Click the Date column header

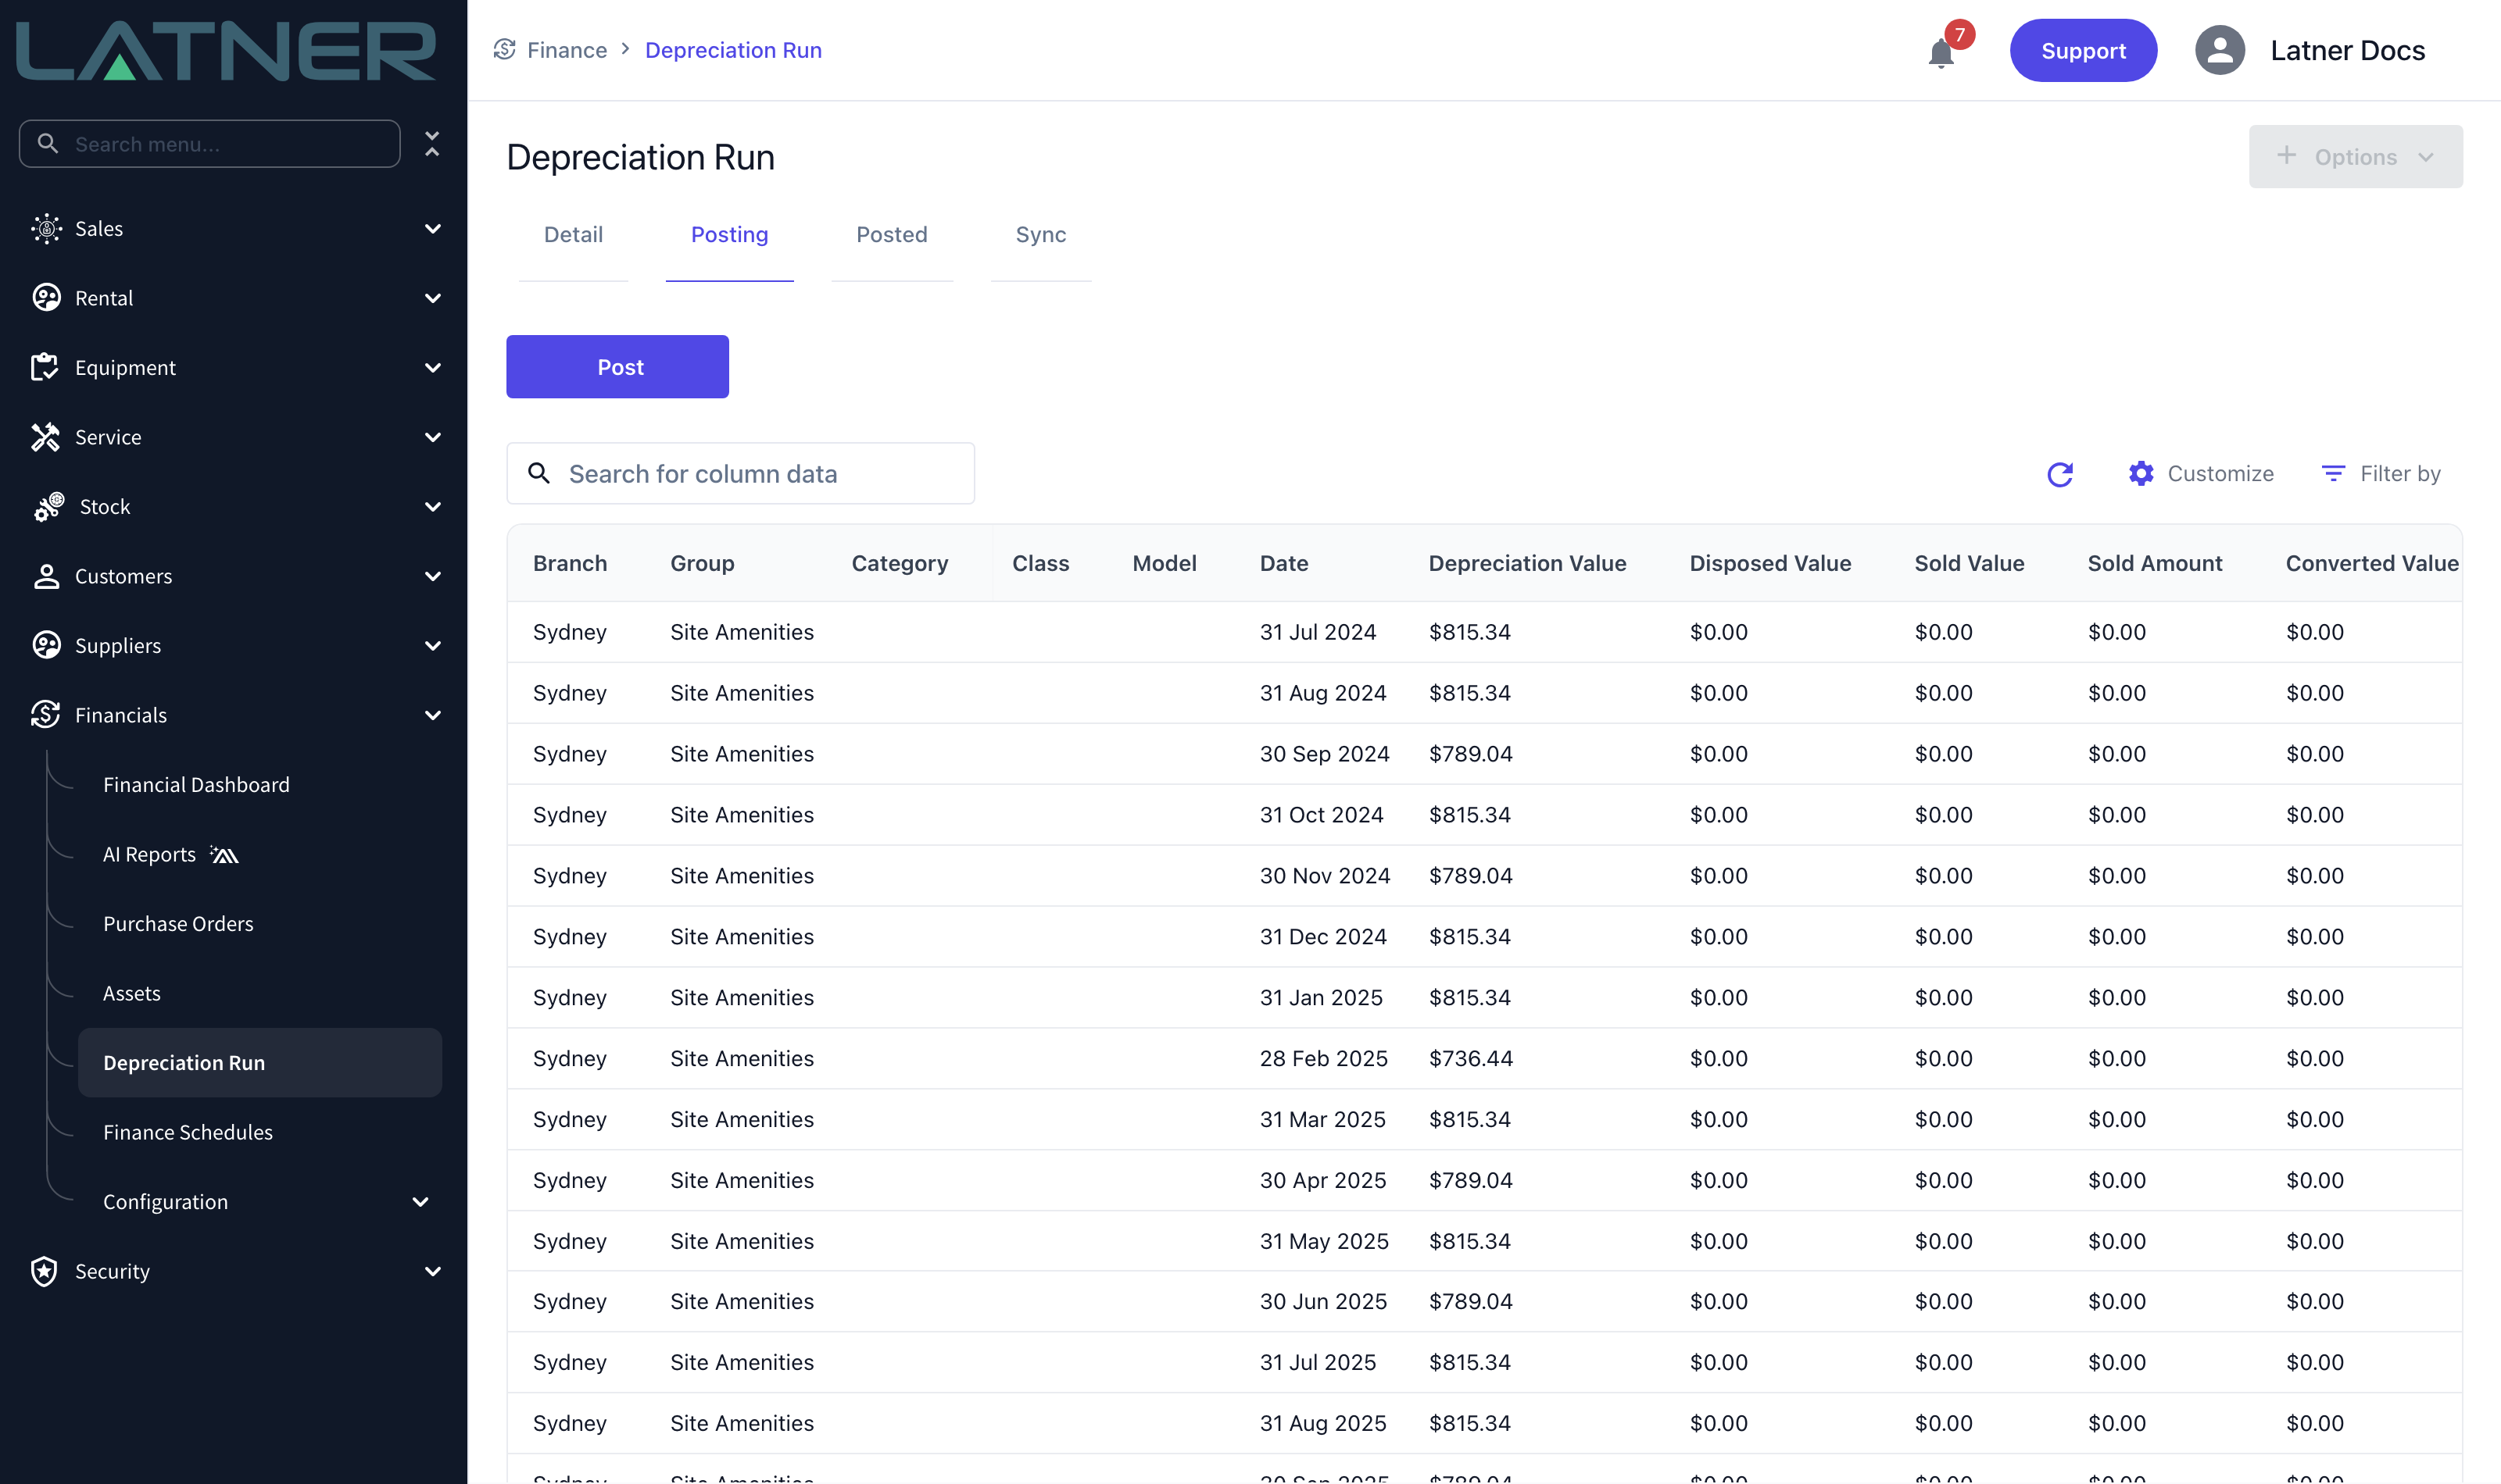(1283, 564)
